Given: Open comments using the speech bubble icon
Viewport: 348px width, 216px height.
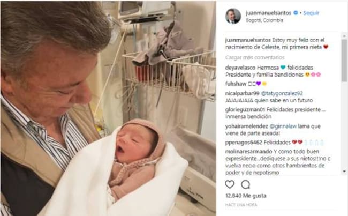Looking at the screenshot, I should pos(245,184).
